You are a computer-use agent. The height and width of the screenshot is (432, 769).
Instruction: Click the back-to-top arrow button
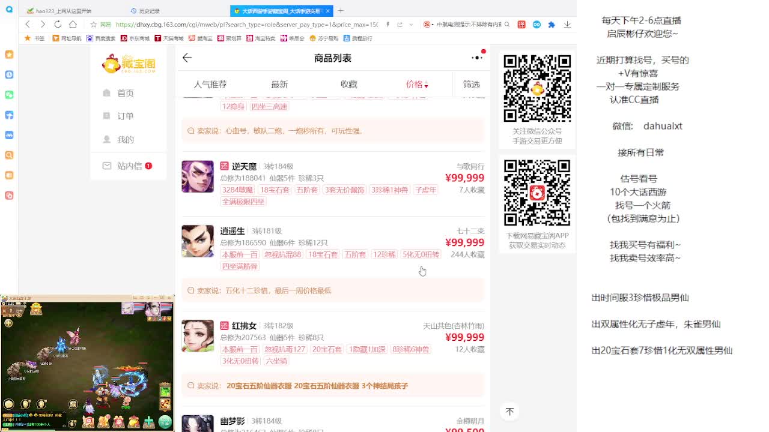click(x=510, y=412)
